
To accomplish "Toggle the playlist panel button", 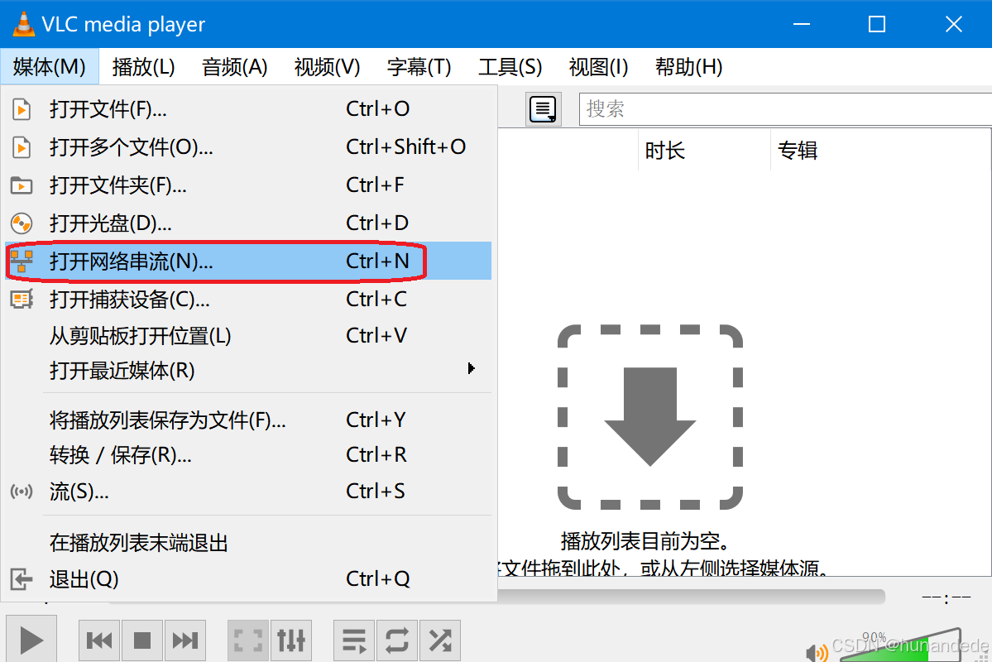I will coord(354,640).
